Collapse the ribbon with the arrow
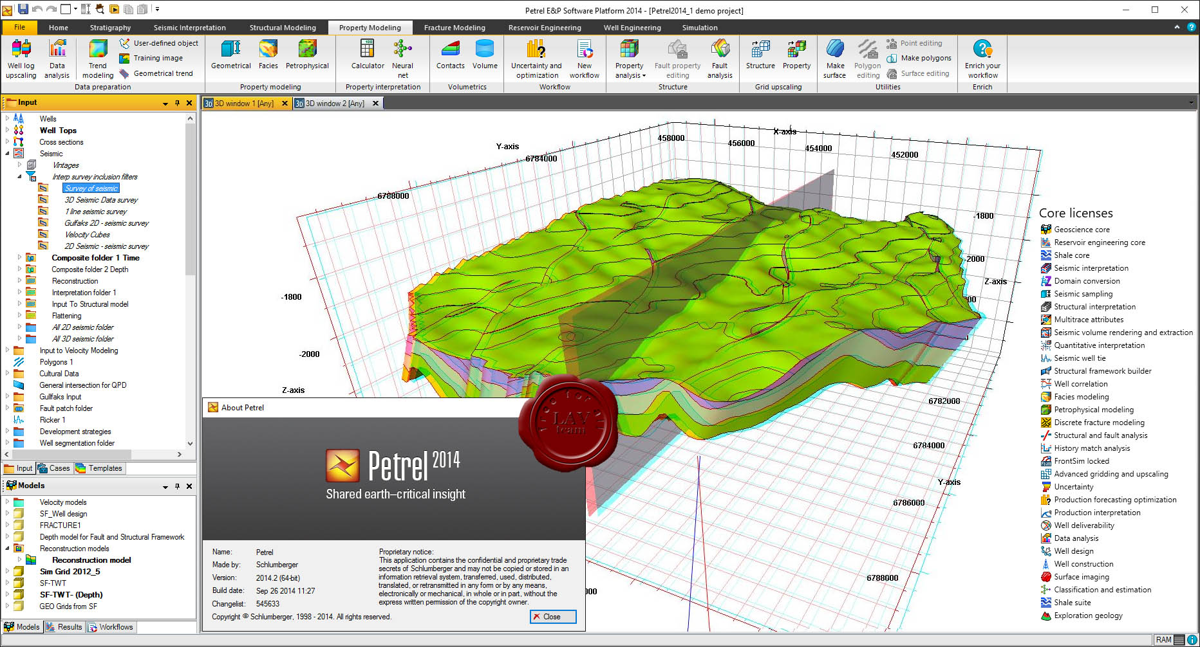The image size is (1200, 647). (x=1177, y=27)
